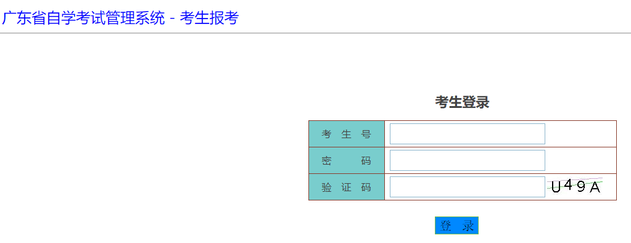Refresh the U49A captcha image
The width and height of the screenshot is (631, 243).
click(575, 186)
